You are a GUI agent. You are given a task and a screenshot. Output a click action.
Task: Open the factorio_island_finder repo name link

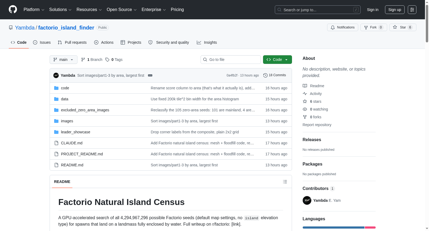coord(66,28)
